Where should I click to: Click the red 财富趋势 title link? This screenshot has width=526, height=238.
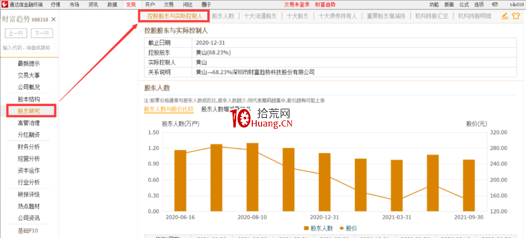coord(325,4)
